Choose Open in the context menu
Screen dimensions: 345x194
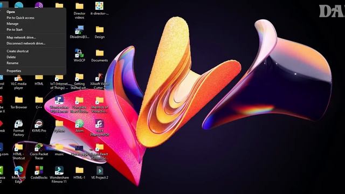11,12
